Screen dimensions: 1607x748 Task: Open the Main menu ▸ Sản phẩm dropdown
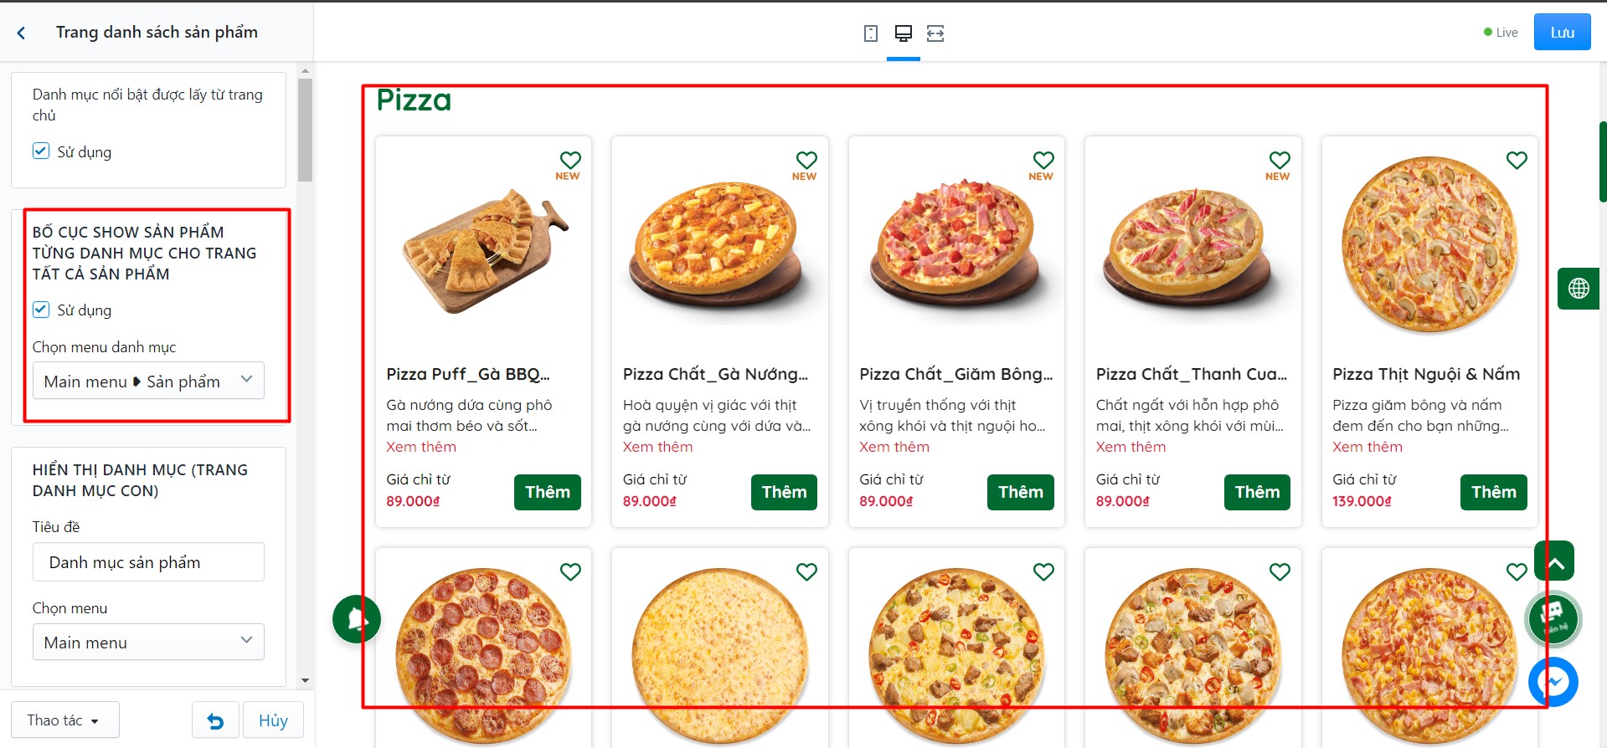148,381
